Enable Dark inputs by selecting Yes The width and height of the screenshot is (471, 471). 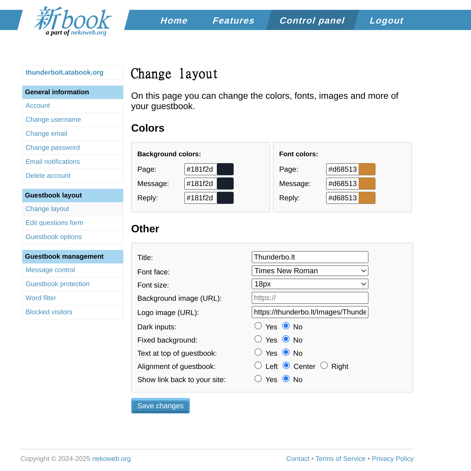pos(258,326)
